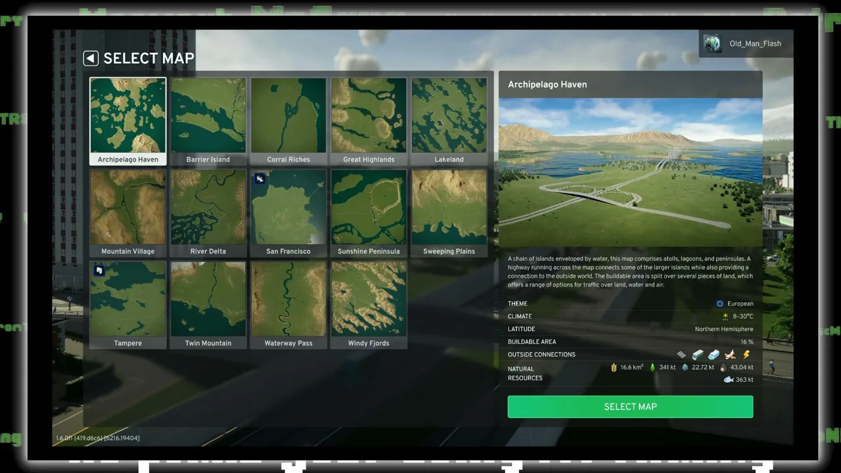Viewport: 841px width, 473px height.
Task: Click the "43.04 kt" oil value
Action: pos(742,367)
